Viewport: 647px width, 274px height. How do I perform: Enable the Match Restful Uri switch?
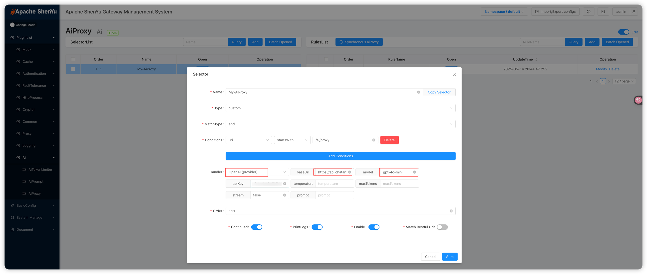[x=442, y=227]
